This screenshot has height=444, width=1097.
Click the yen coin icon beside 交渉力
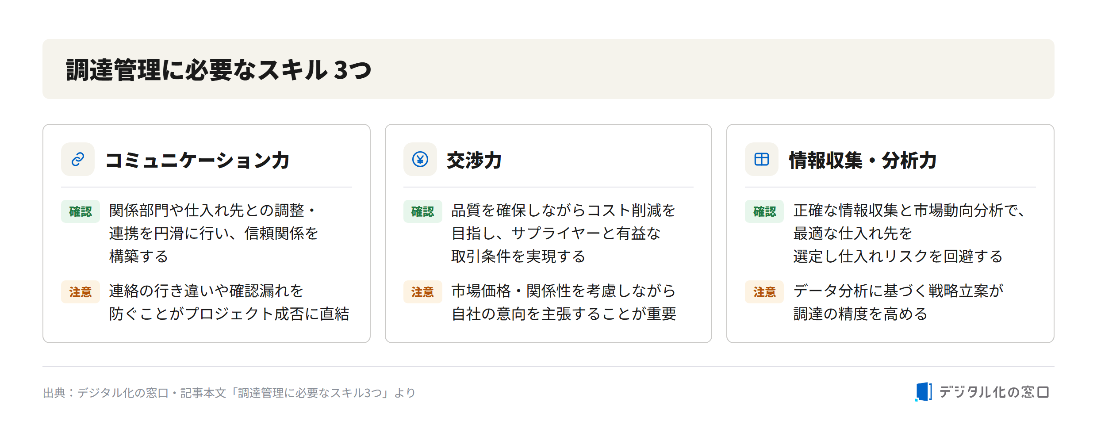pos(420,159)
